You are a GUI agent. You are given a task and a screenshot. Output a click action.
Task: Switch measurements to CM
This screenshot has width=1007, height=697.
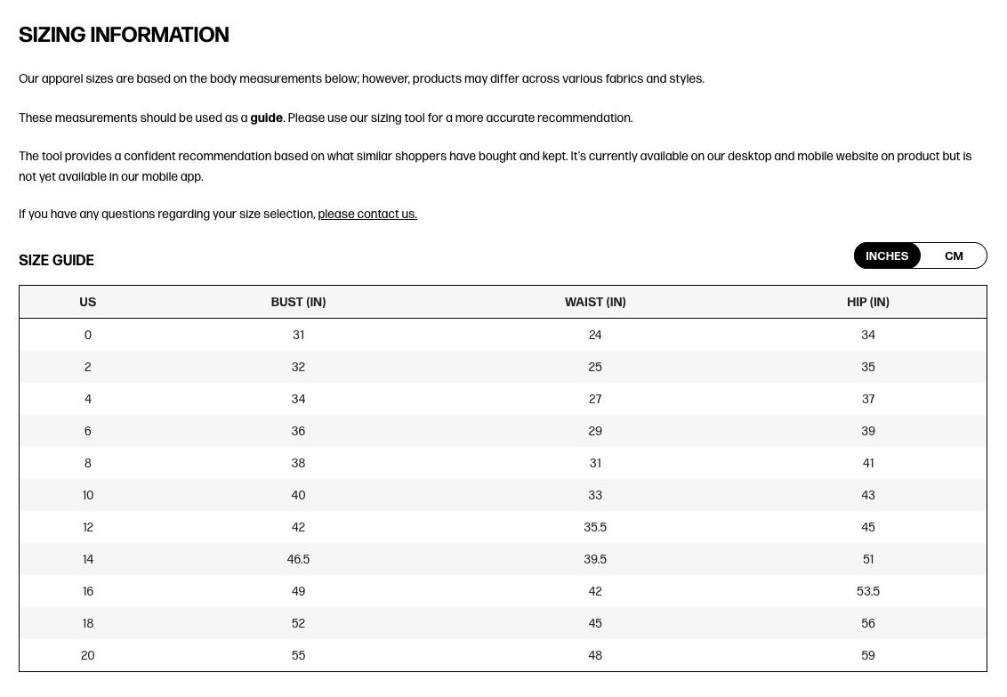click(x=954, y=256)
